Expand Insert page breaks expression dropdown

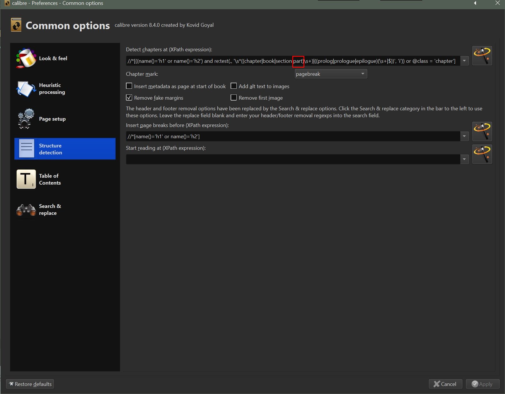click(x=464, y=137)
